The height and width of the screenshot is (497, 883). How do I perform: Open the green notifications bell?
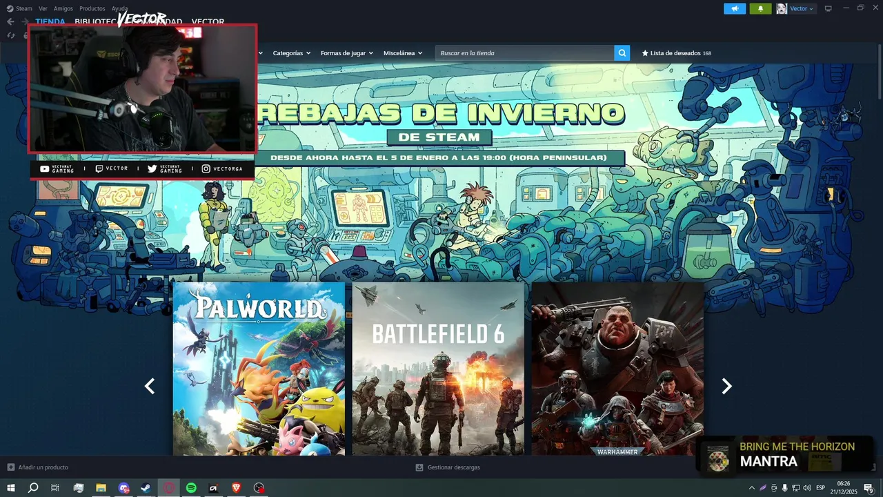click(760, 8)
